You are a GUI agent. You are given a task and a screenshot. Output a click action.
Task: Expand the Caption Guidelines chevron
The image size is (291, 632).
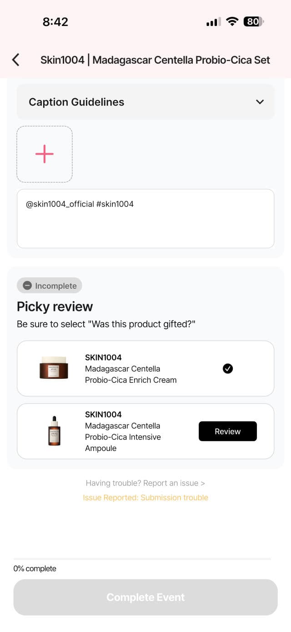[260, 102]
